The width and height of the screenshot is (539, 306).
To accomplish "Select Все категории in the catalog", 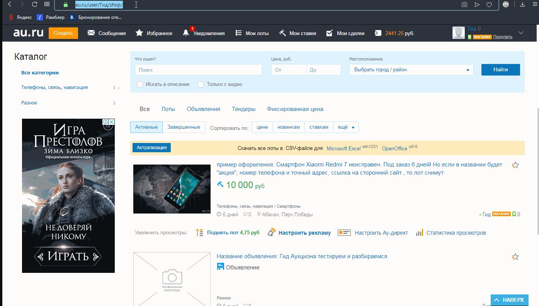I will point(40,72).
